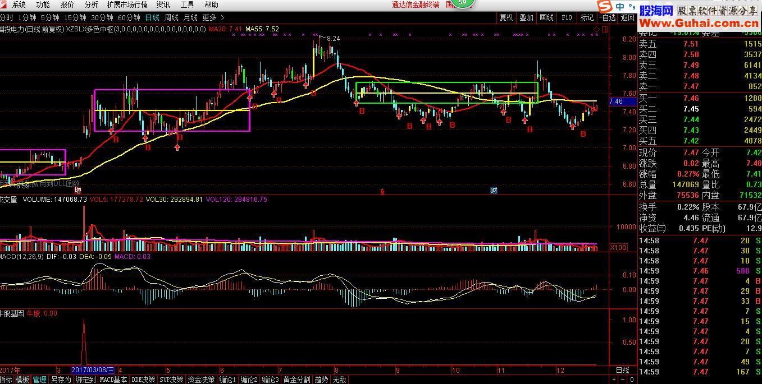Image resolution: width=762 pixels, height=384 pixels.
Task: Click the green 59 badge at top
Action: pos(462,3)
